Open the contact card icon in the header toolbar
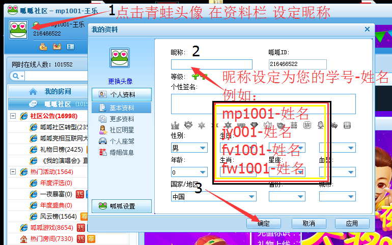The height and width of the screenshot is (245, 392). (70, 47)
